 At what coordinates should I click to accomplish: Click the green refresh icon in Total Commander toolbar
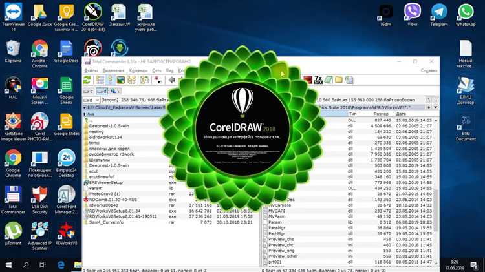coord(87,80)
